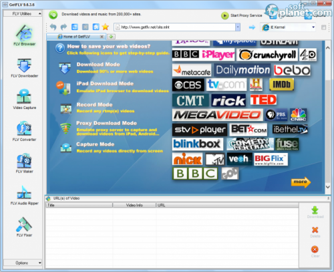Screen dimensions: 334x272
Task: Sort by the Video Info column header
Action: pos(134,205)
